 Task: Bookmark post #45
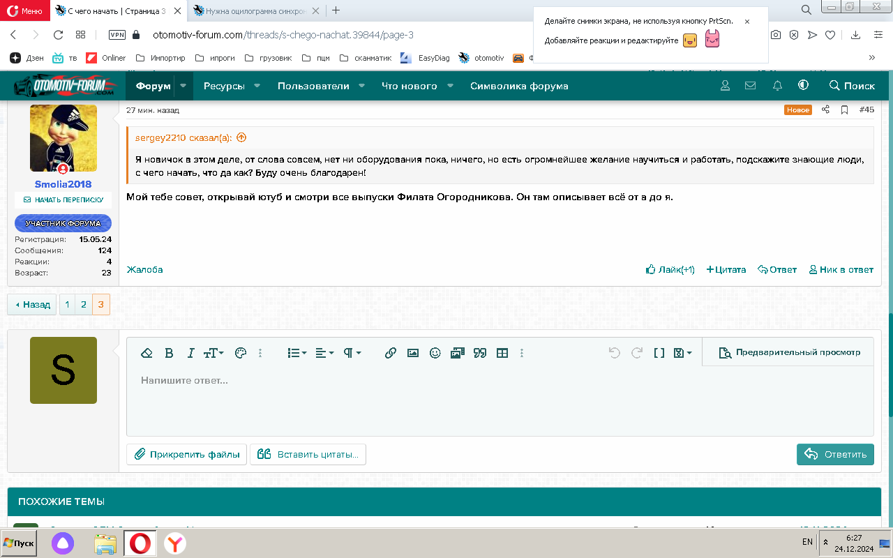pyautogui.click(x=844, y=110)
